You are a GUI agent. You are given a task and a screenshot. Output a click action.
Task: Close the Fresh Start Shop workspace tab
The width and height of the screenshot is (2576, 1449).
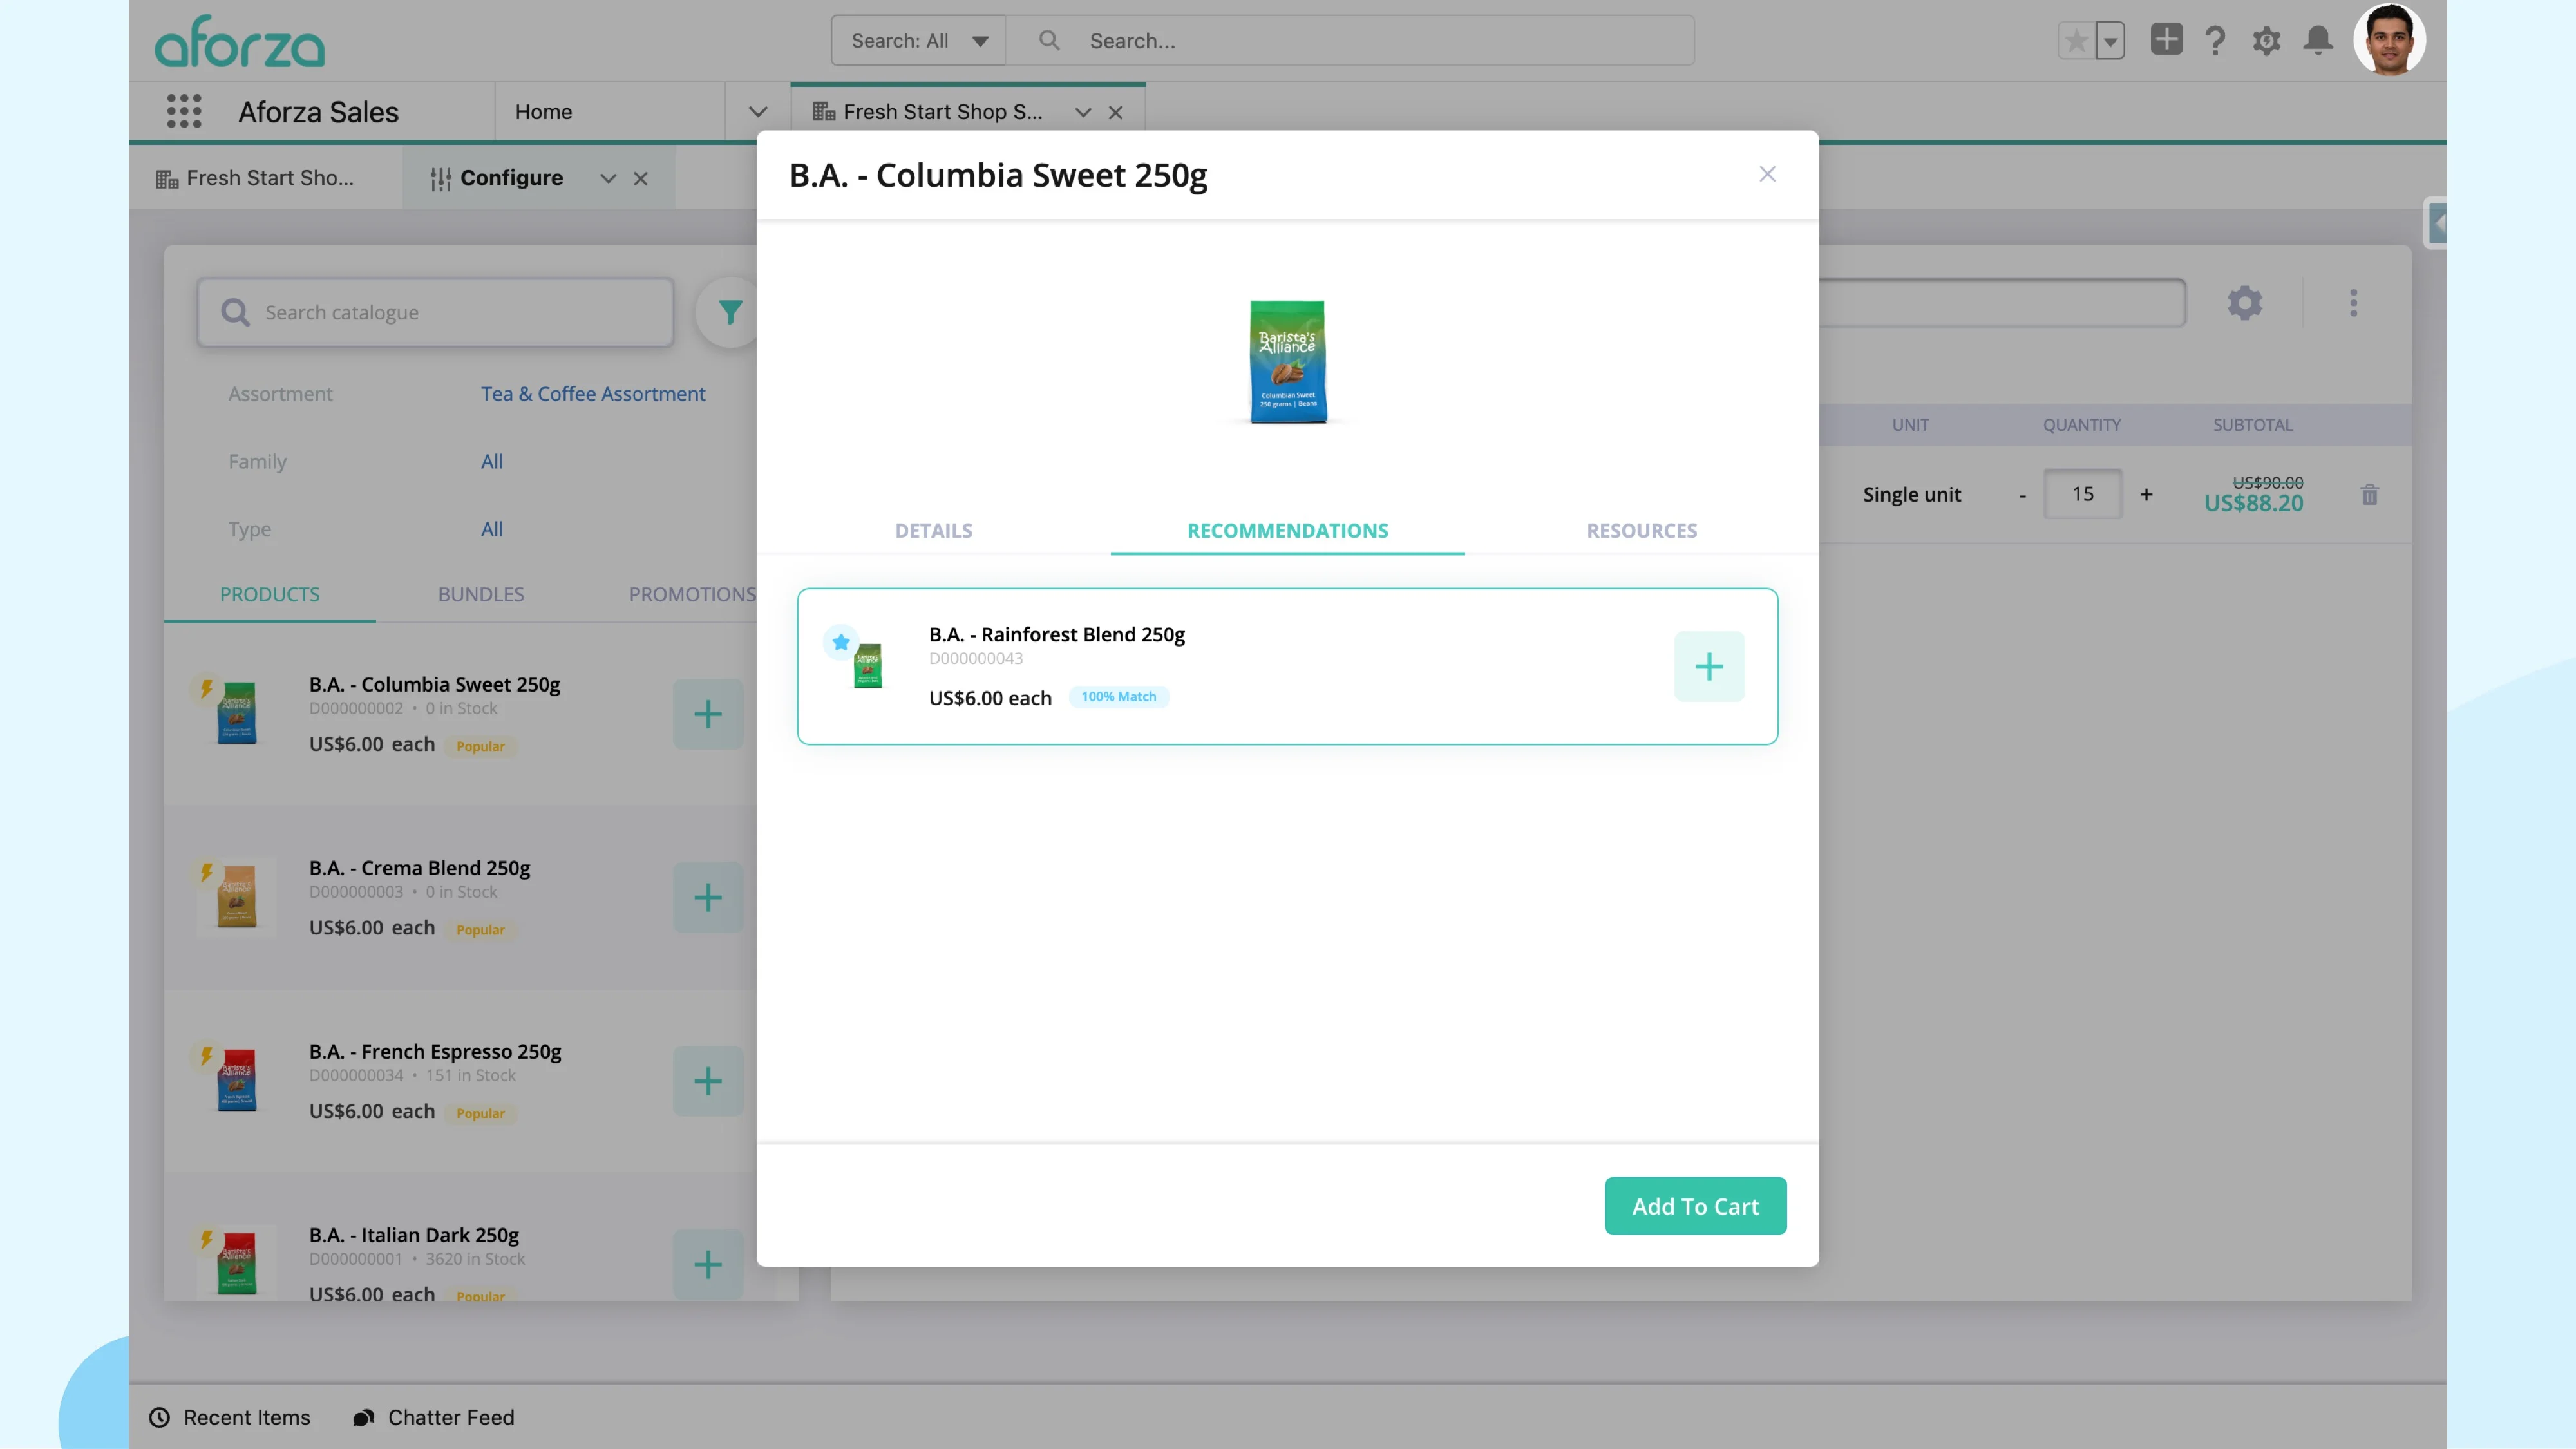click(1116, 113)
